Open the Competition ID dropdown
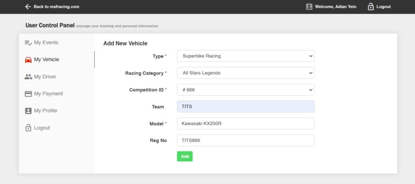 coord(246,90)
